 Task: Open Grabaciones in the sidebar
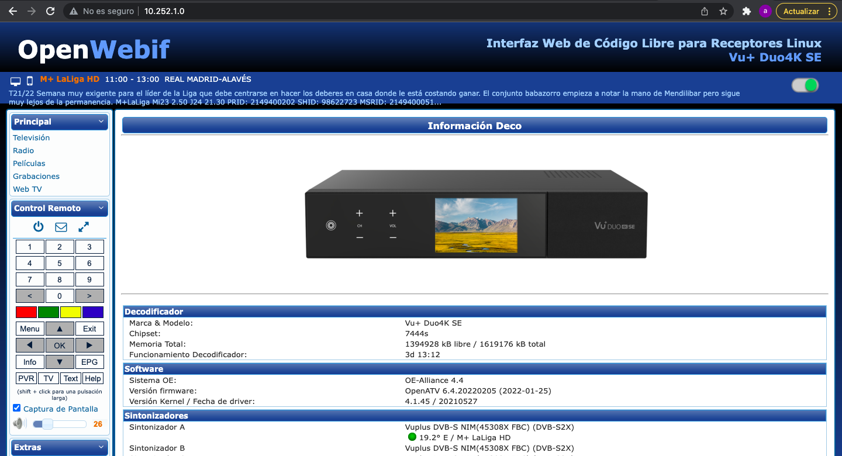click(36, 177)
